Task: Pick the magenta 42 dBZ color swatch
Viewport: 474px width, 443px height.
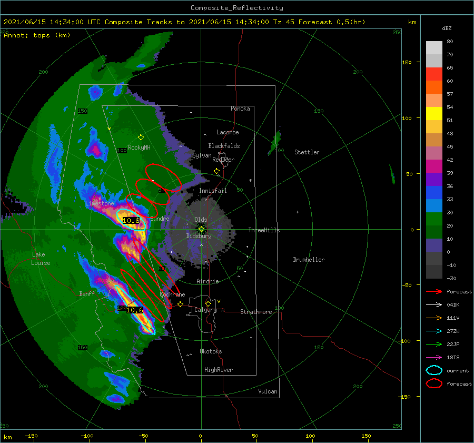Action: click(x=434, y=166)
